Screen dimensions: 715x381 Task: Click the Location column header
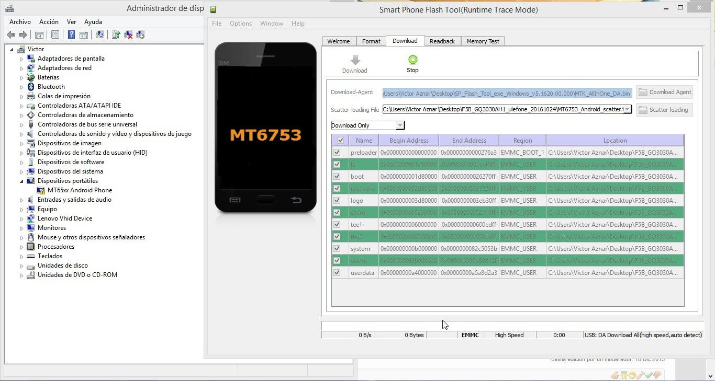click(615, 140)
